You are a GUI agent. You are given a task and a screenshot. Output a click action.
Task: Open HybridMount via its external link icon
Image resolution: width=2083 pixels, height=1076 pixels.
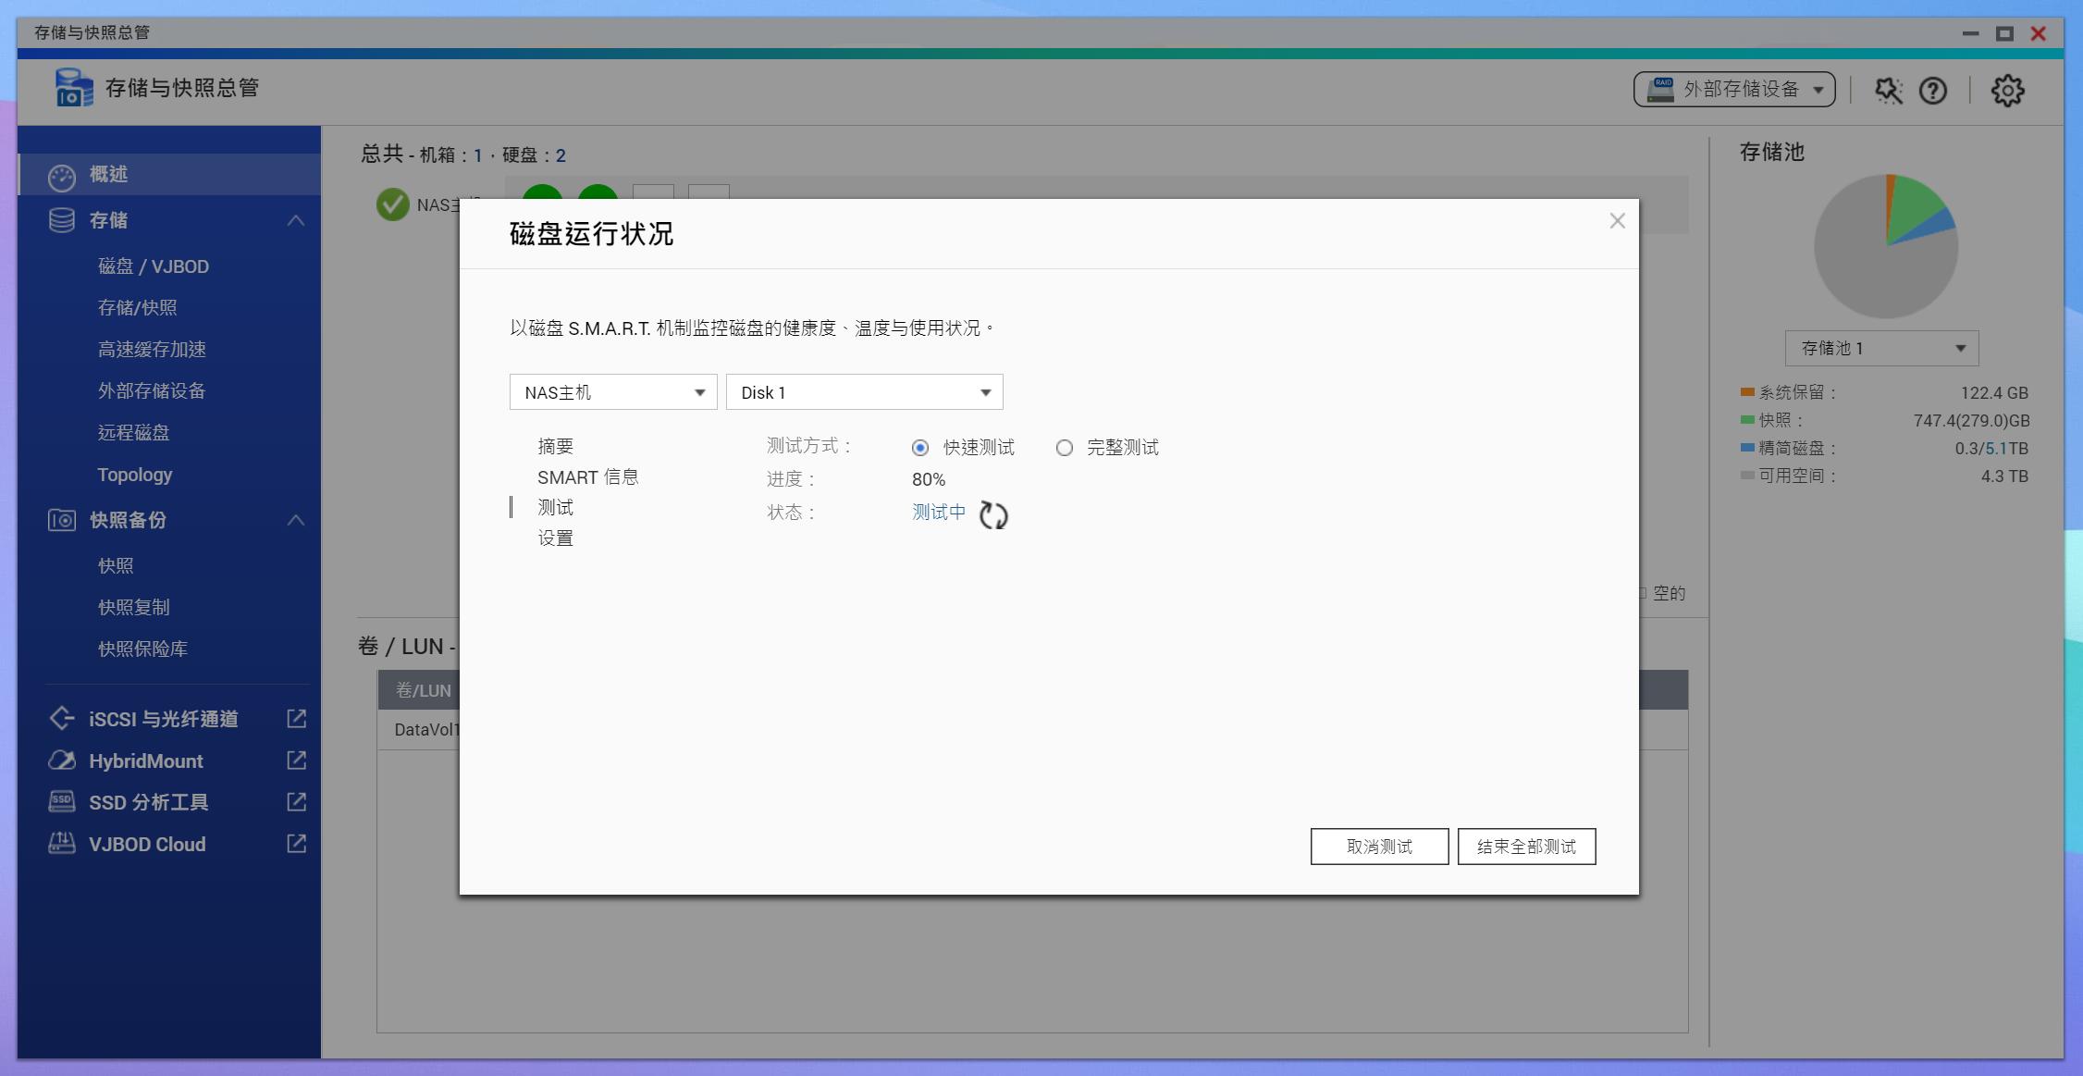(294, 761)
